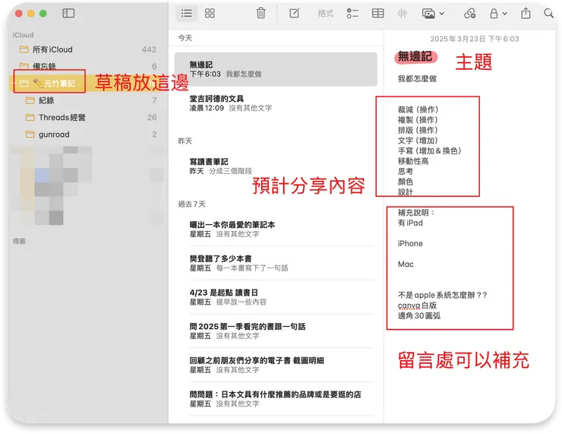Open the 格式 text format menu
Viewport: 562px width, 434px height.
tap(326, 14)
